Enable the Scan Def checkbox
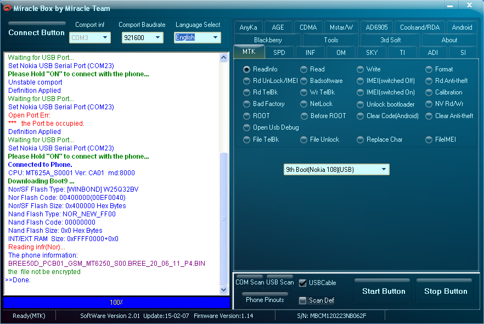Viewport: 484px width, 324px height. [303, 300]
